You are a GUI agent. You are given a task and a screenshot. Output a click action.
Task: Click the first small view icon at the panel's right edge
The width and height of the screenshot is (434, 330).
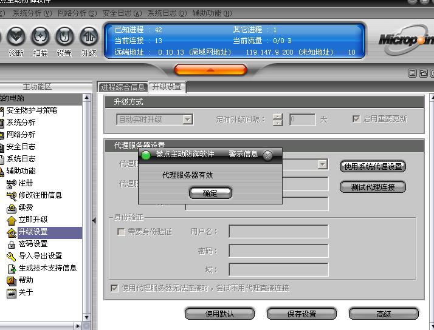point(412,73)
